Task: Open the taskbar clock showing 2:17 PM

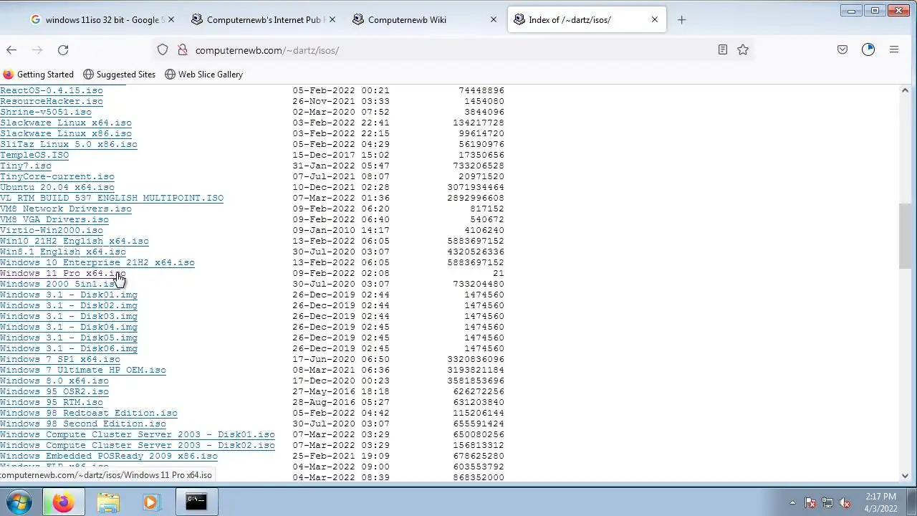Action: pos(880,502)
